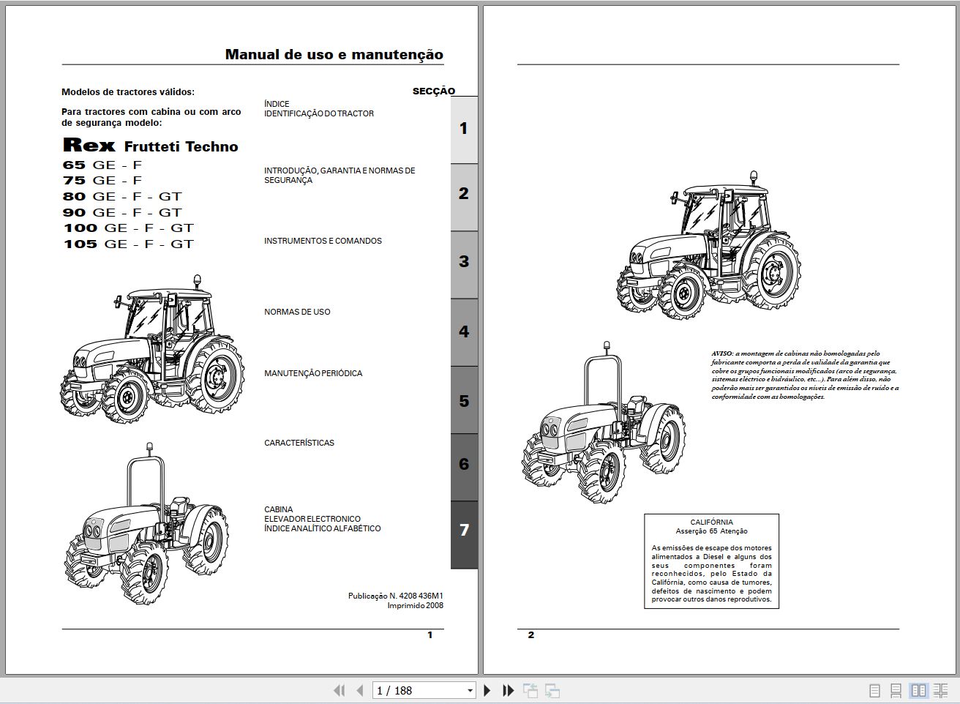Screen dimensions: 960x704
Task: Click 'ÍNDICE ANALÍTICO ALFABÉTICO' entry
Action: [x=323, y=528]
